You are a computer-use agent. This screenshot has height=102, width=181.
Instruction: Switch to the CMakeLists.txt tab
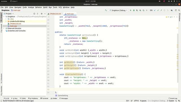pyautogui.click(x=55, y=14)
